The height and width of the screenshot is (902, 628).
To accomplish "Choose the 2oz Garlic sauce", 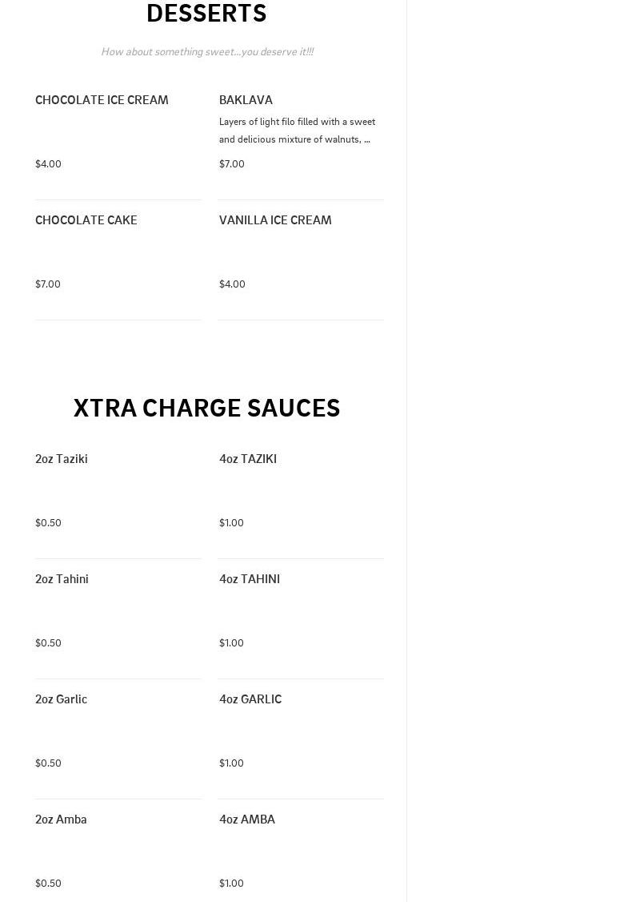I will 61,699.
